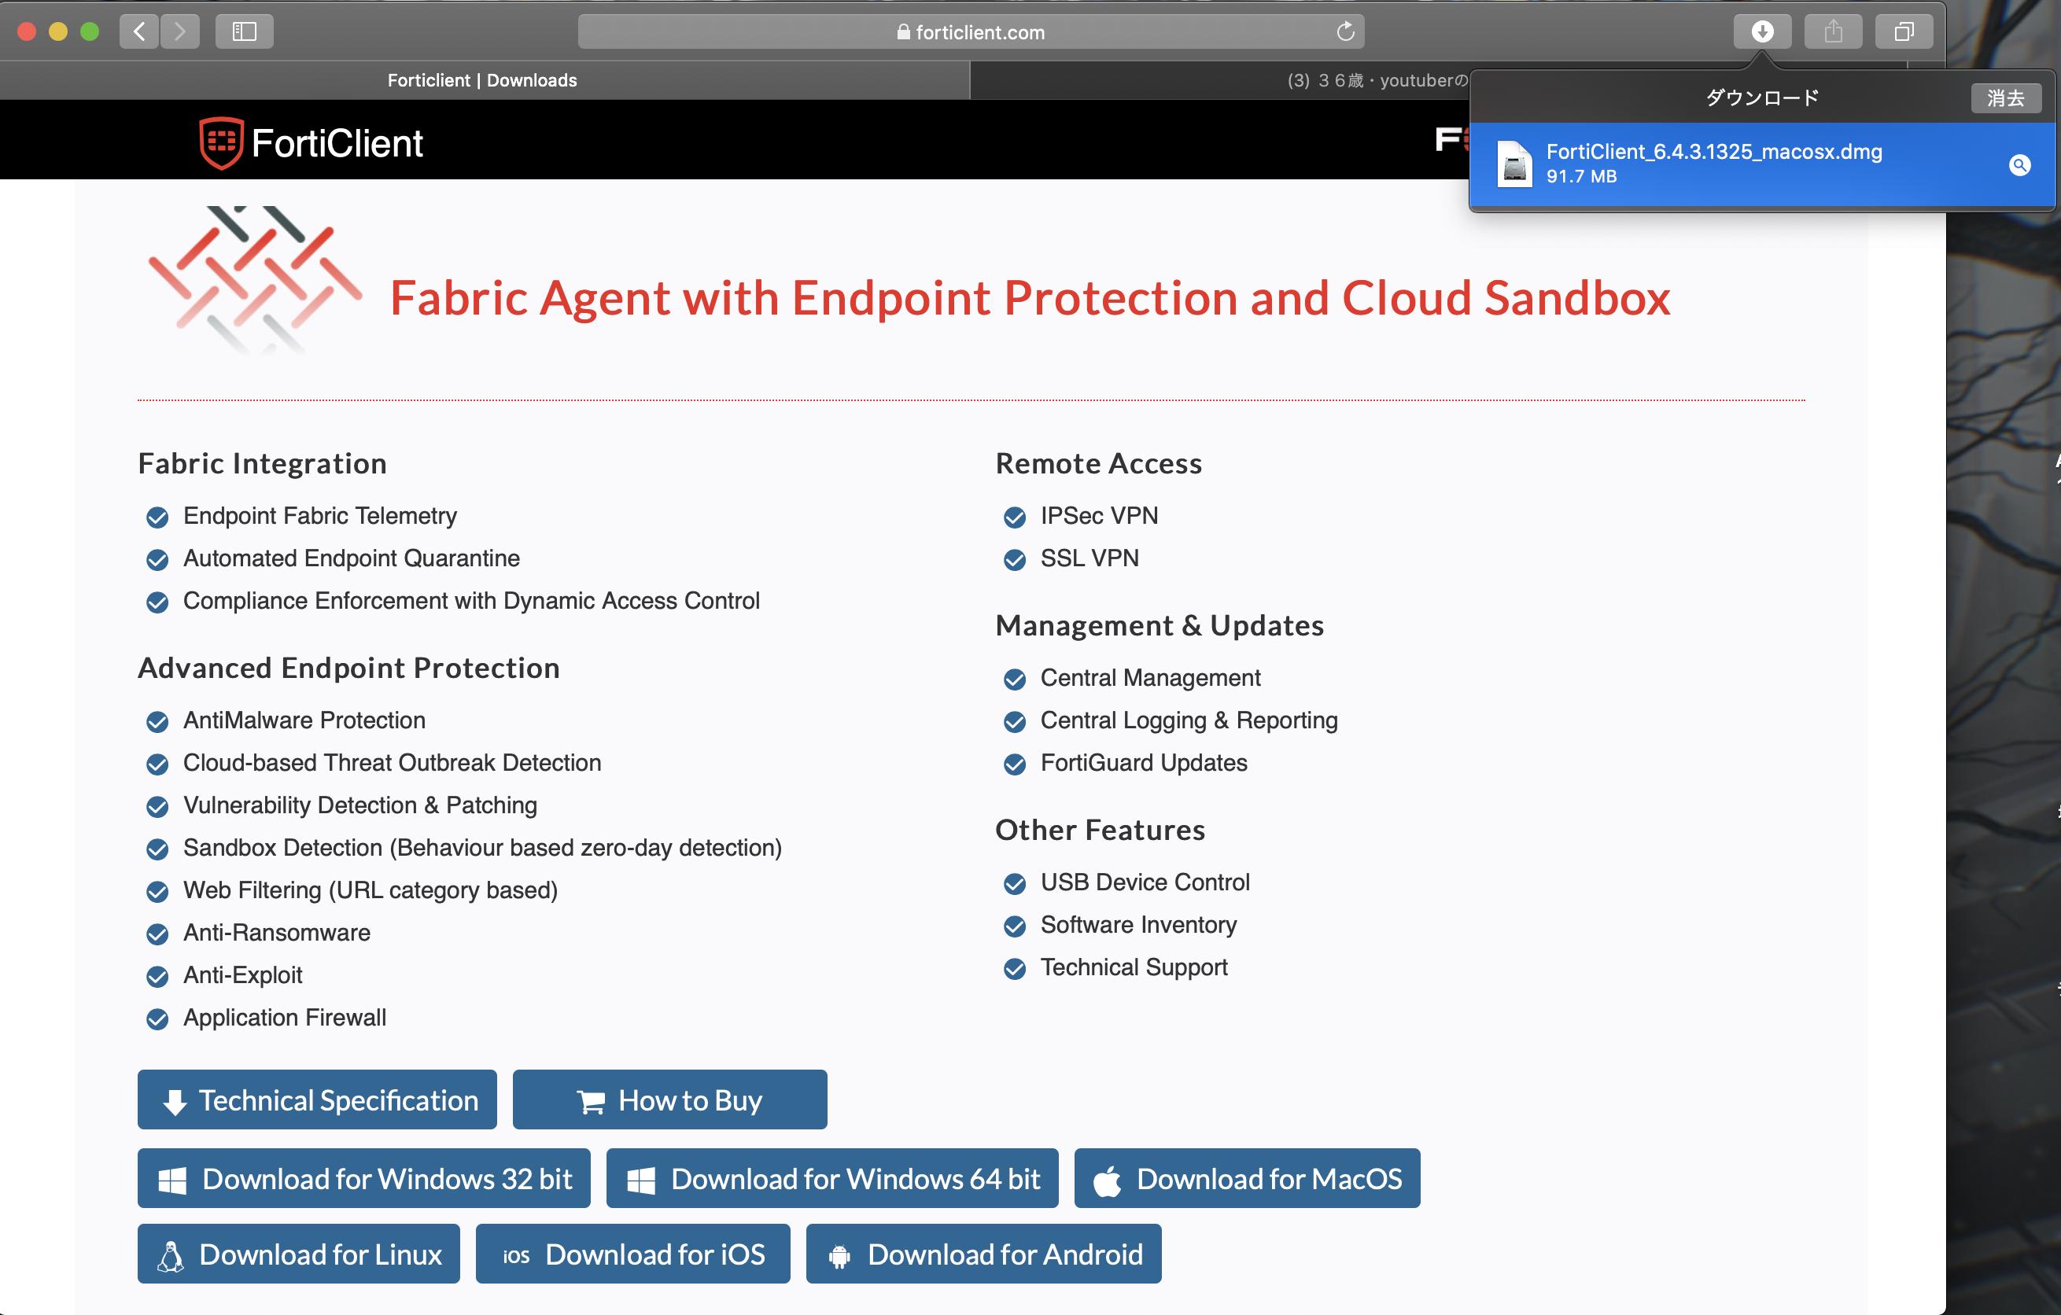This screenshot has height=1315, width=2061.
Task: Click the checkmark beside Technical Support
Action: [1014, 967]
